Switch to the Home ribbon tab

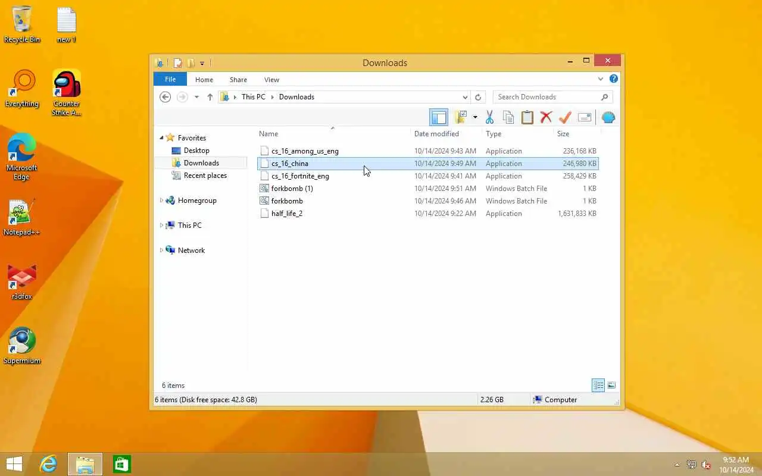pyautogui.click(x=204, y=79)
